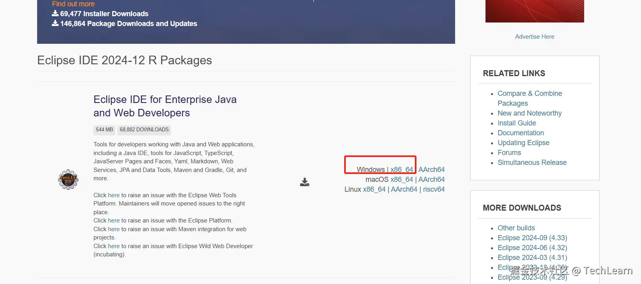Download macOS AArch64 package
The width and height of the screenshot is (641, 284).
pos(431,179)
